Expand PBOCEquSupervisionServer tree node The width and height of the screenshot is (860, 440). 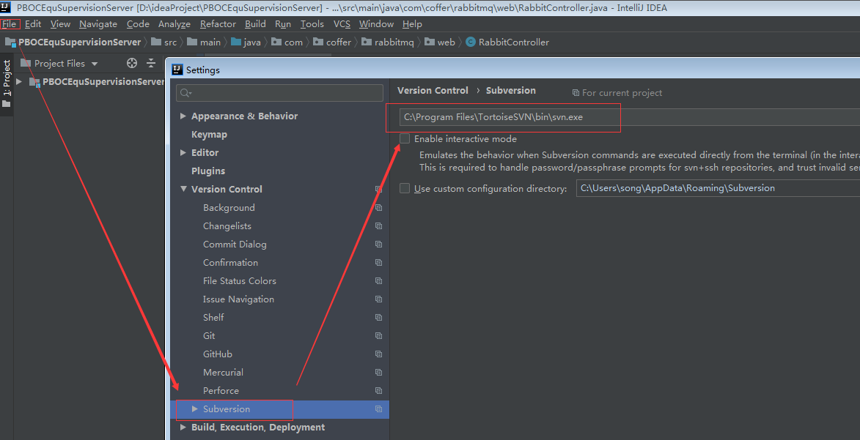[19, 82]
